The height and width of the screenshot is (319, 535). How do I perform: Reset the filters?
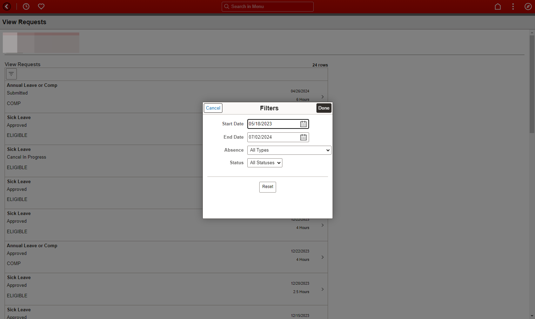pos(268,187)
